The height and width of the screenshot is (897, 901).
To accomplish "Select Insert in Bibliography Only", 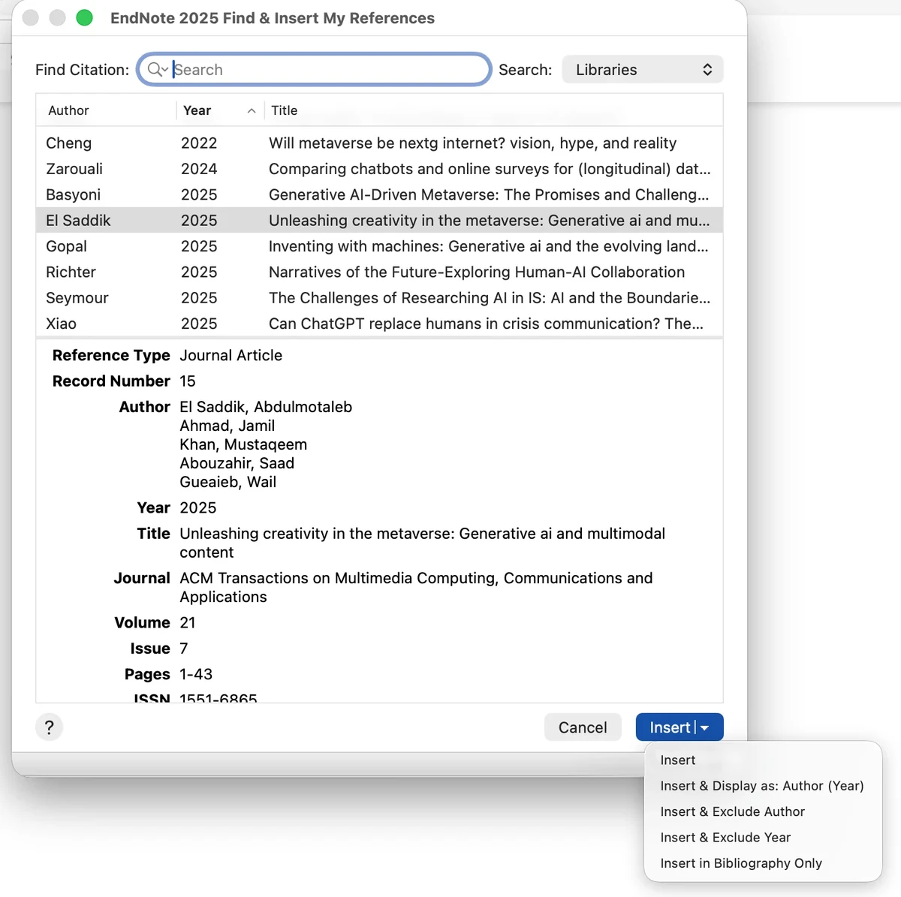I will click(x=741, y=863).
